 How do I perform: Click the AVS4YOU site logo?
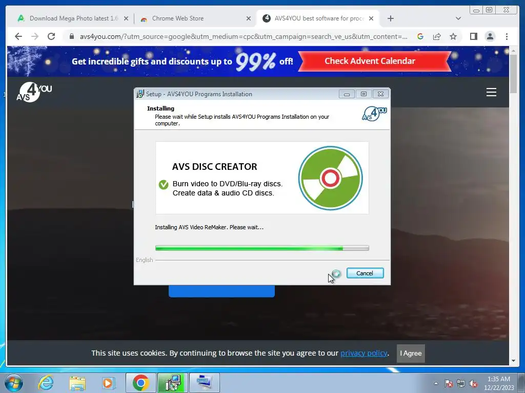coord(34,92)
